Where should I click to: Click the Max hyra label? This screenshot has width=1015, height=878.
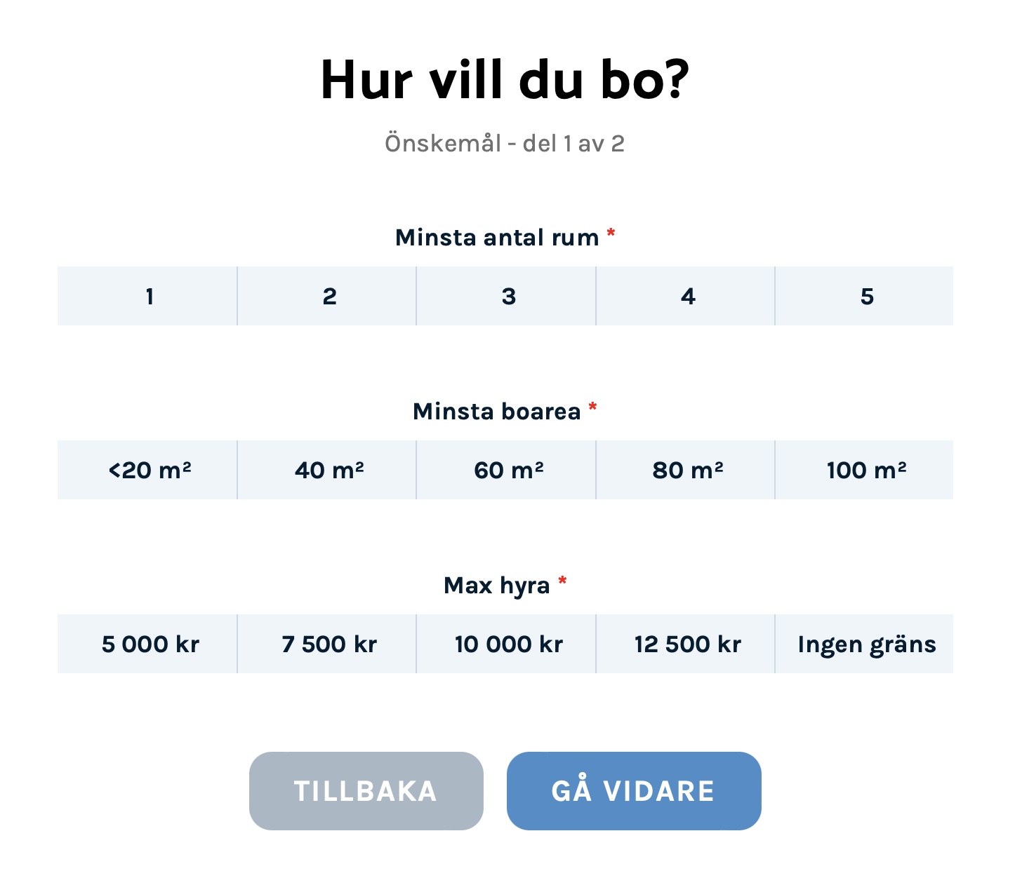pos(497,585)
